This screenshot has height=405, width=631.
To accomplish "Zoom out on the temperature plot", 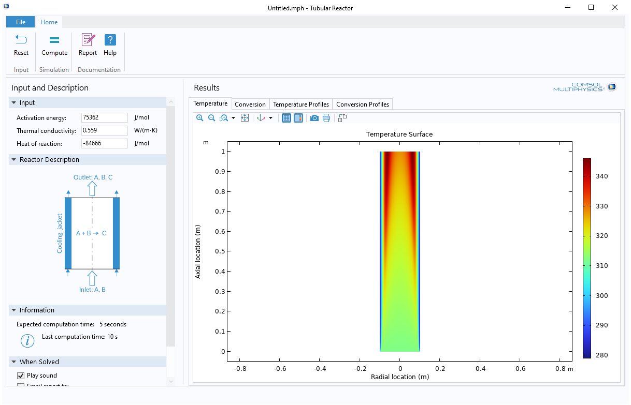I will [211, 118].
